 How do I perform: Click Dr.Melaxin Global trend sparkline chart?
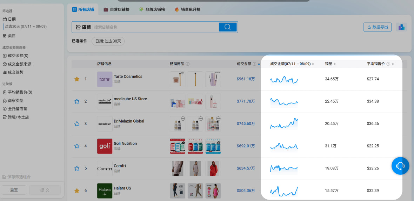(x=284, y=124)
